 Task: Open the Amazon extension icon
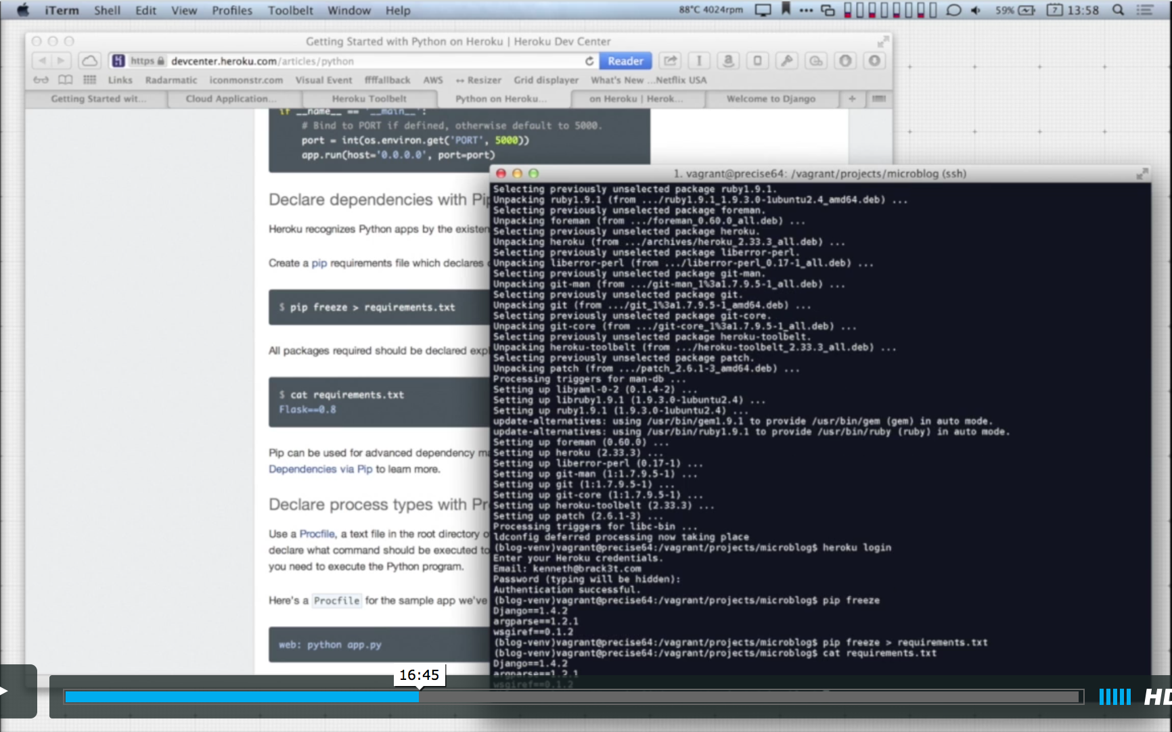[728, 61]
